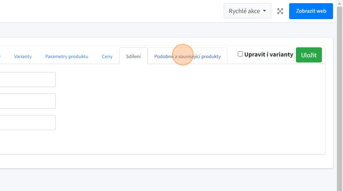Click the partially visible tab left of Varianty
This screenshot has height=191, width=343.
coord(2,57)
